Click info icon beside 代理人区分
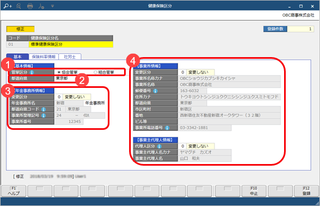Screen dimensions: 320x206 pos(159,146)
